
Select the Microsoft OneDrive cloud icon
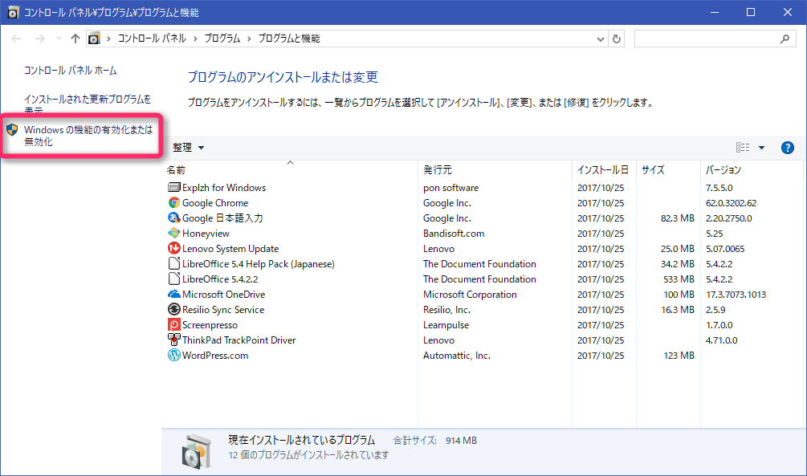click(174, 295)
